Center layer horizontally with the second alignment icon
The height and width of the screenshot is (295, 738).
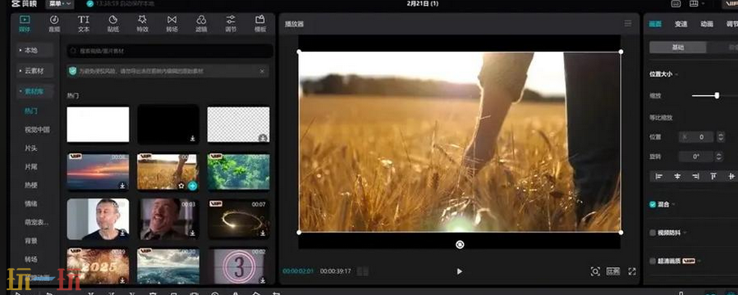pyautogui.click(x=677, y=176)
